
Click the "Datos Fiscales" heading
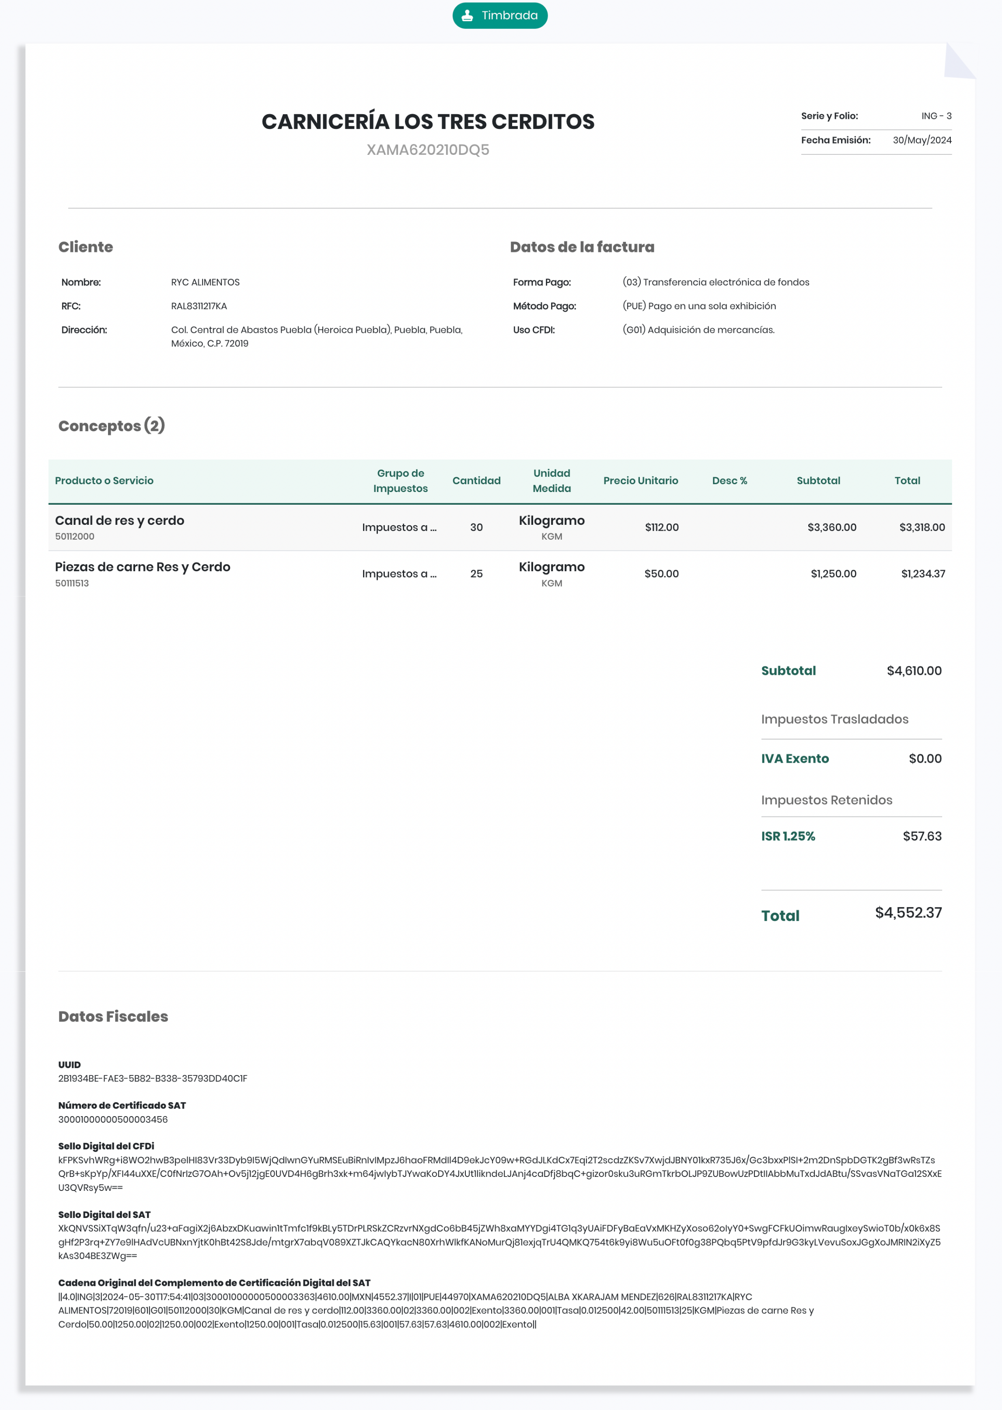tap(113, 1016)
